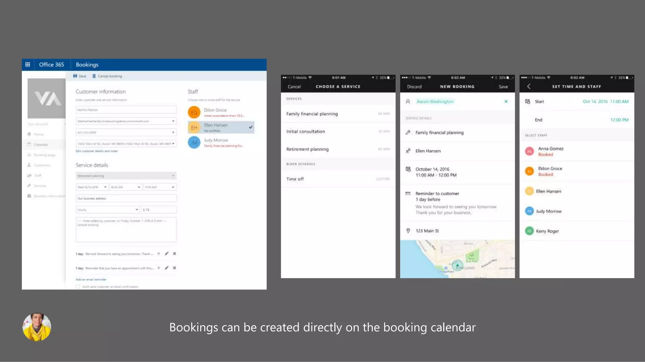The image size is (645, 362).
Task: Select Anna Gomez in staff list
Action: 577,151
